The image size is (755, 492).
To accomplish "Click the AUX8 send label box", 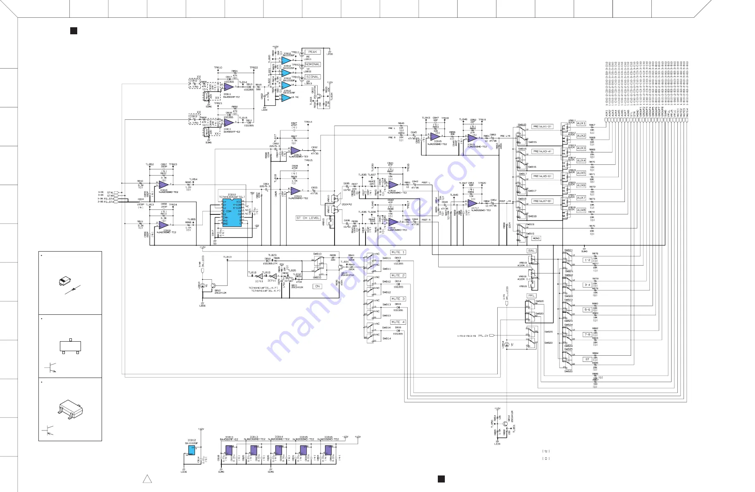I will 581,210.
